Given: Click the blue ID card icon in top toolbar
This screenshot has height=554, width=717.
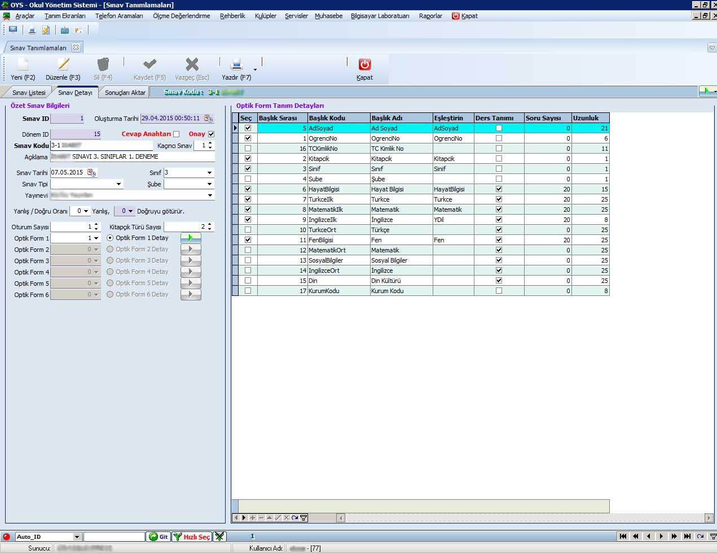Looking at the screenshot, I should (65, 30).
